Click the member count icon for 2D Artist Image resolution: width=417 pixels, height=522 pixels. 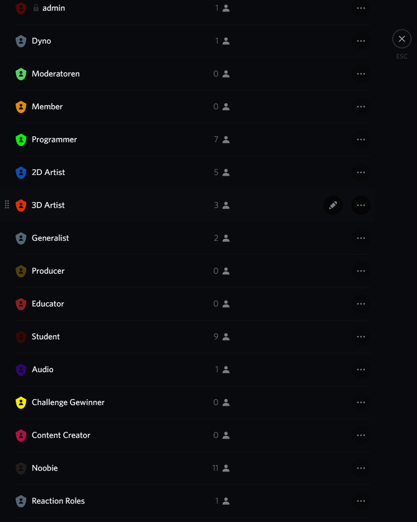tap(226, 173)
